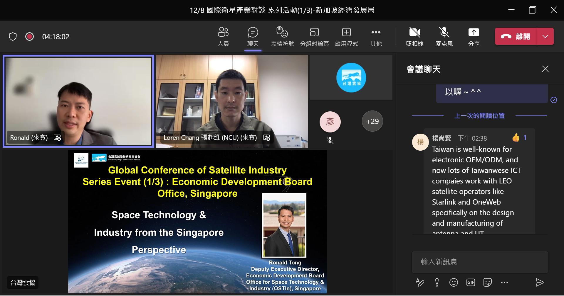Toggle the Chat (聊天) panel
Image resolution: width=564 pixels, height=296 pixels.
point(253,37)
